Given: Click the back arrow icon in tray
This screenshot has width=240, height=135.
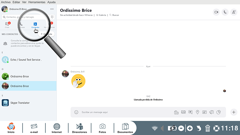Looking at the screenshot, I should (x=199, y=128).
